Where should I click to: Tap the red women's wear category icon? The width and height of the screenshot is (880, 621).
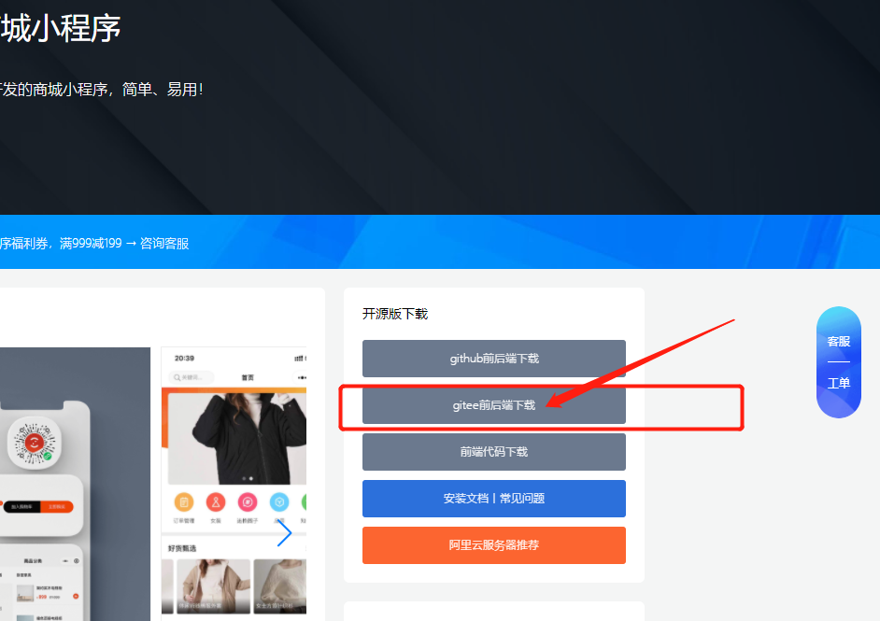tap(216, 502)
